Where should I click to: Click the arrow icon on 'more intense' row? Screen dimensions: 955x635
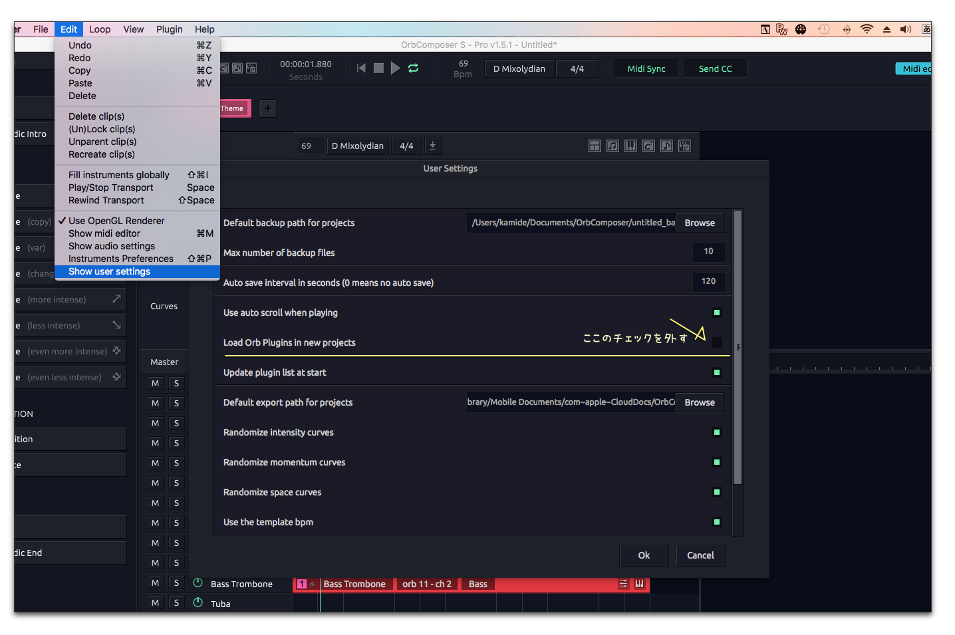tap(116, 299)
